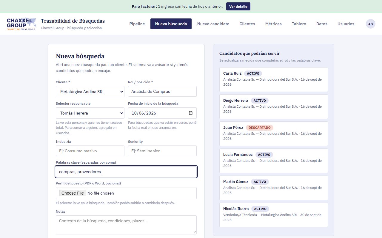
Task: Click the Notas text area
Action: [x=126, y=225]
